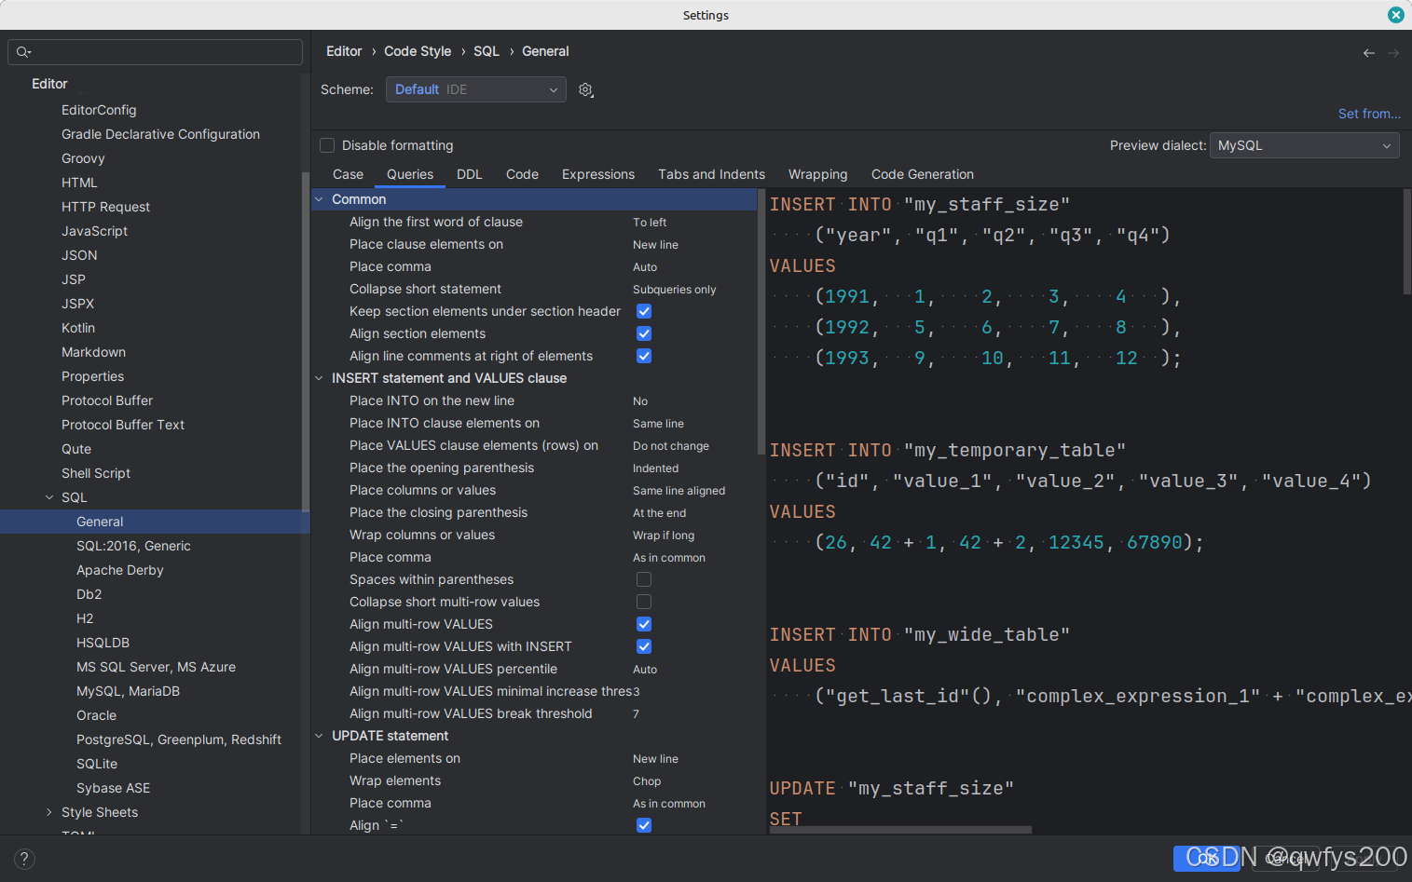Click the settings tree vertical scrollbar

pos(306,341)
